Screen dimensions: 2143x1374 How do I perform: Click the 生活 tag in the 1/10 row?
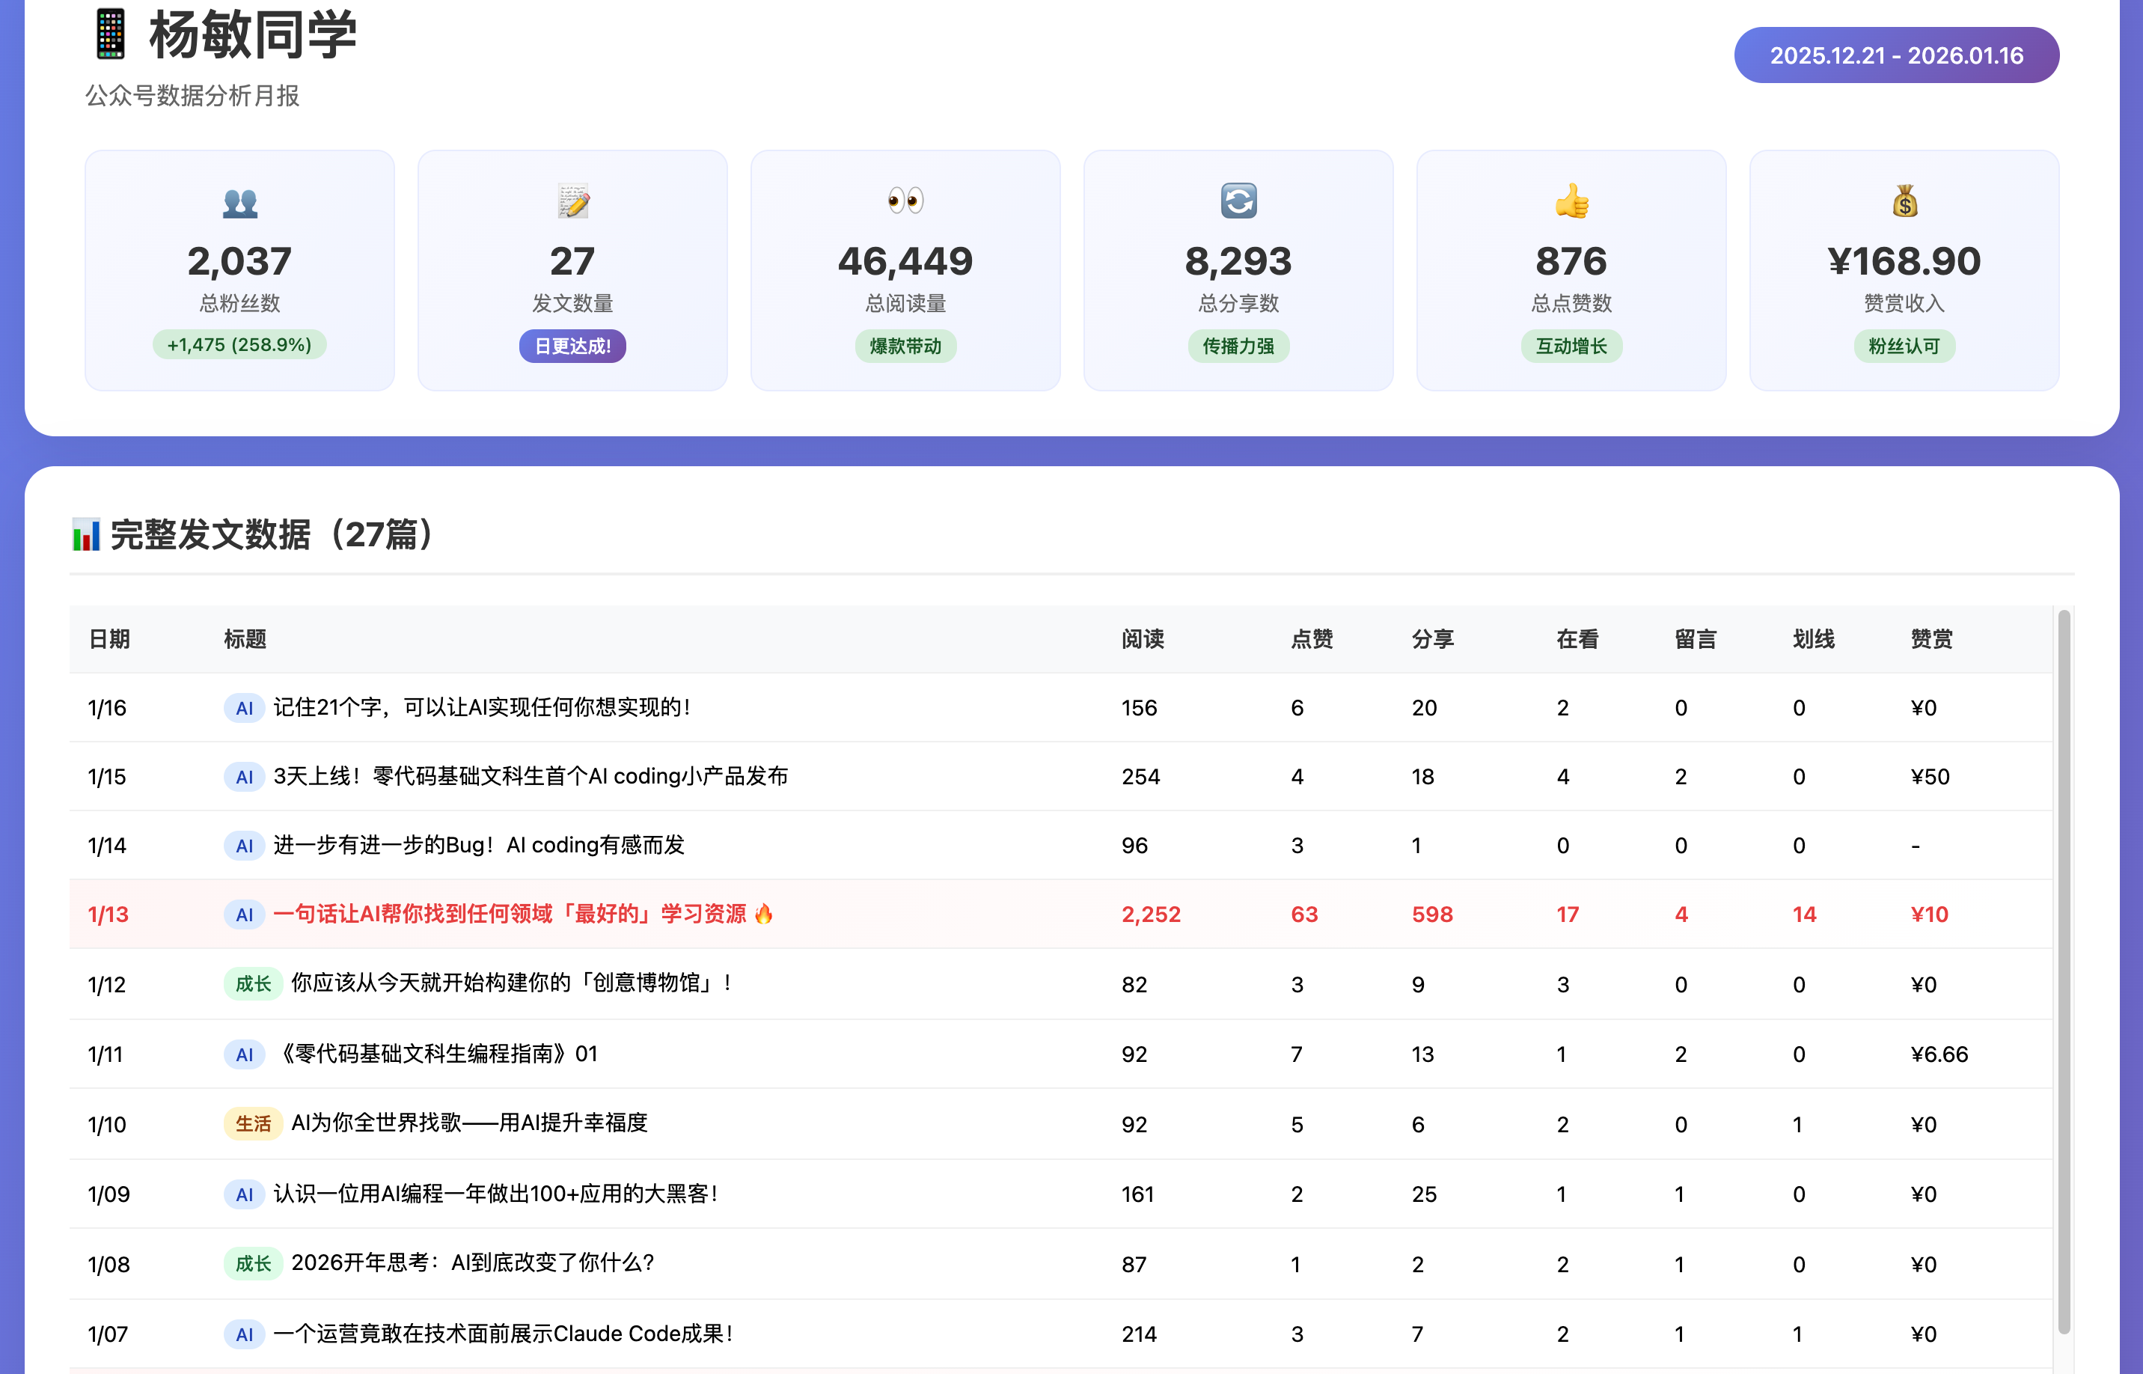coord(252,1123)
